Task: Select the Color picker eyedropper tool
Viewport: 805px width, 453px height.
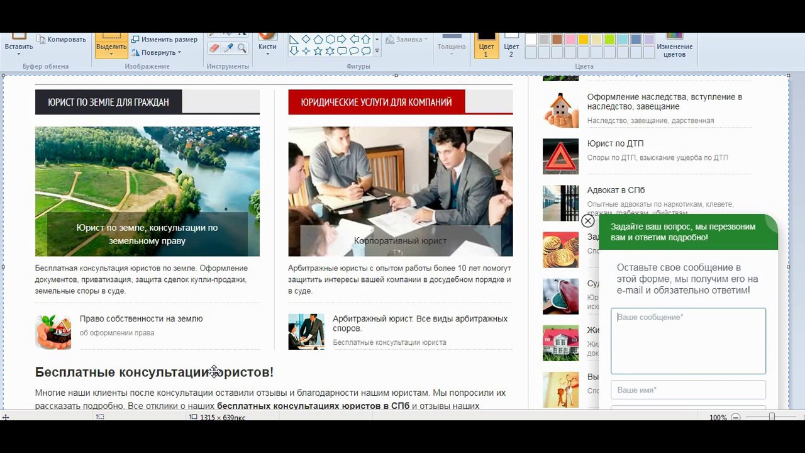Action: [x=228, y=48]
